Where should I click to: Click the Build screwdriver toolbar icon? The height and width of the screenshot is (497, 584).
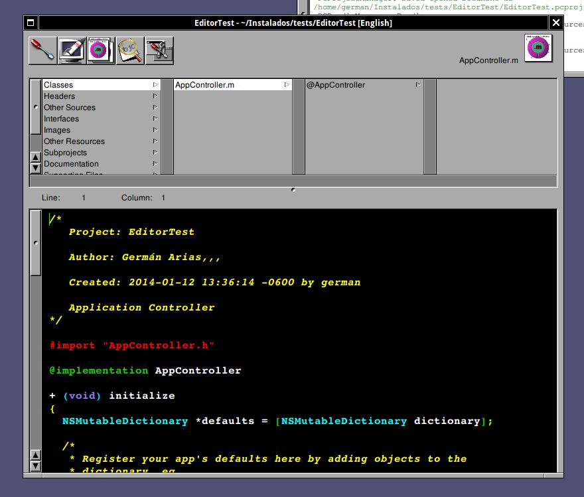pyautogui.click(x=42, y=50)
